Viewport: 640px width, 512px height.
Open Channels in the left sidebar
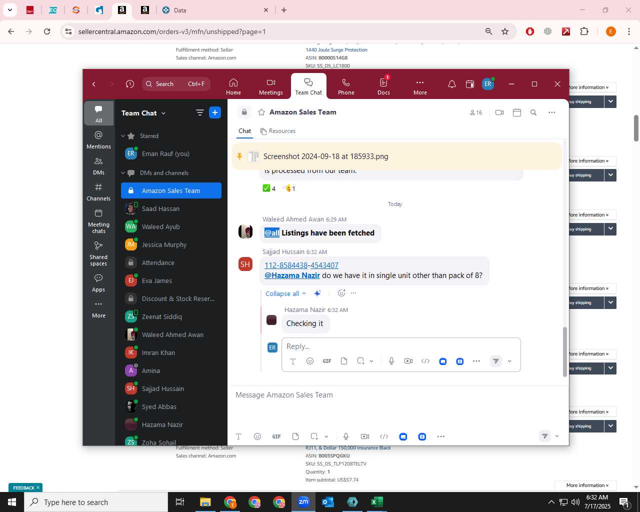[x=98, y=192]
